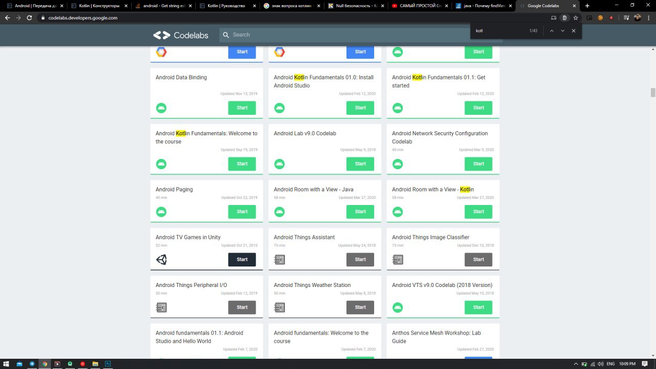656x369 pixels.
Task: Close the Google Codelabs tab
Action: 574,6
